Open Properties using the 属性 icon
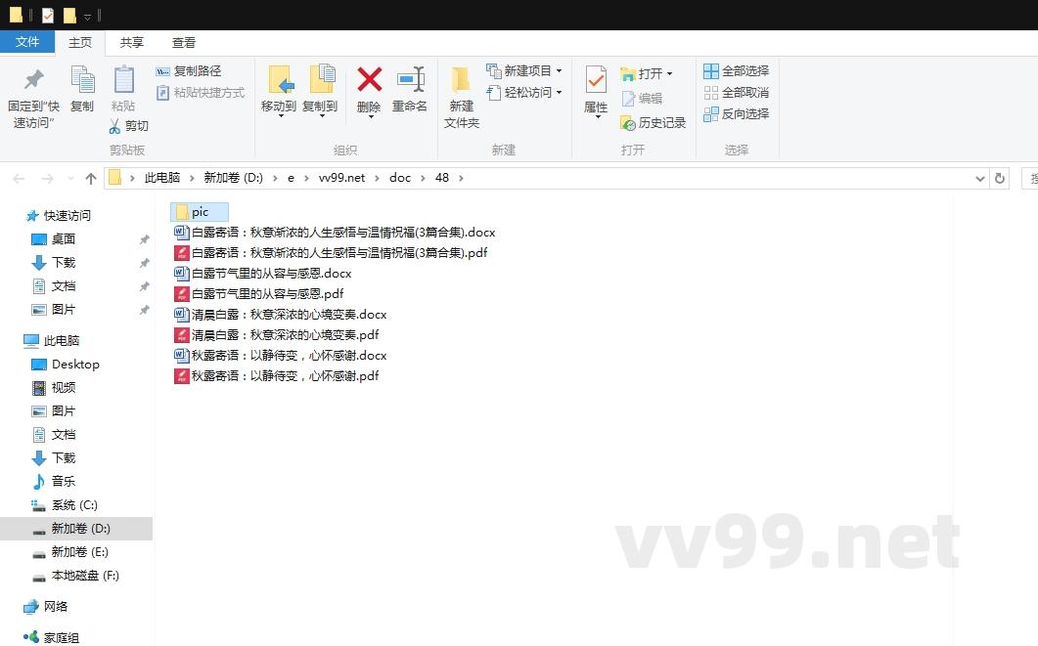 point(595,91)
